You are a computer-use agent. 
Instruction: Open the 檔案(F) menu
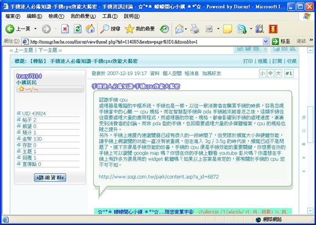click(x=13, y=16)
